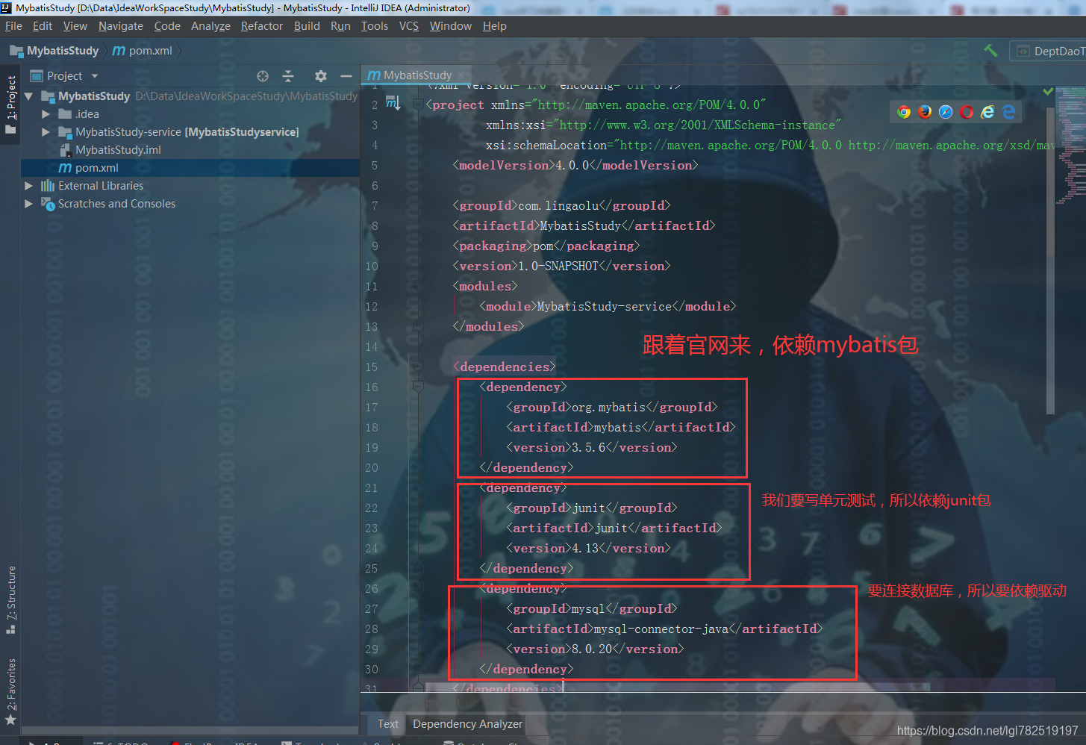
Task: Fold the dependencies block at line 15
Action: [x=418, y=367]
